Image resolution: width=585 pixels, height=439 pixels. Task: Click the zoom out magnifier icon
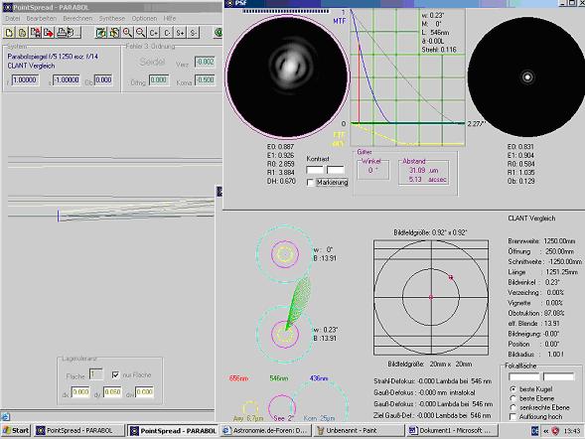pos(141,33)
